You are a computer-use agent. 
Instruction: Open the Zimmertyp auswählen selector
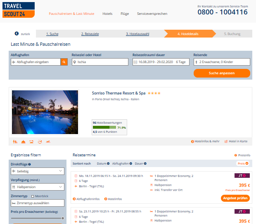(x=38, y=203)
